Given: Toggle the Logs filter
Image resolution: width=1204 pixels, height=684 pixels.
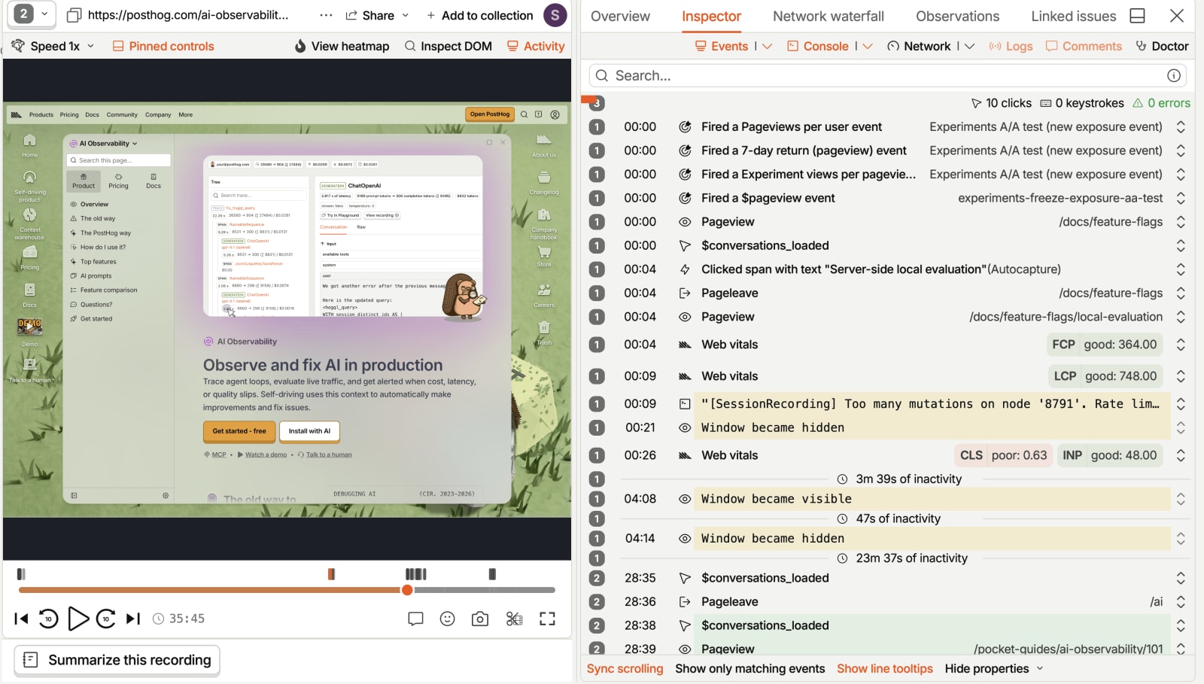Looking at the screenshot, I should click(1011, 46).
